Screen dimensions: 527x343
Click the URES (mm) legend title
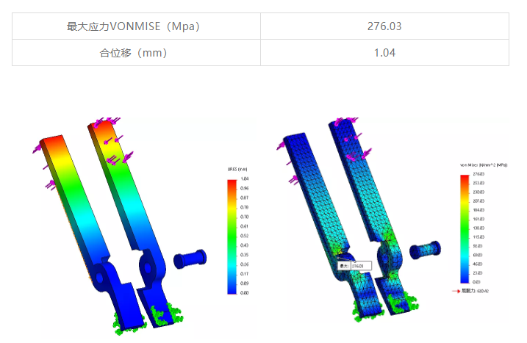tap(236, 168)
